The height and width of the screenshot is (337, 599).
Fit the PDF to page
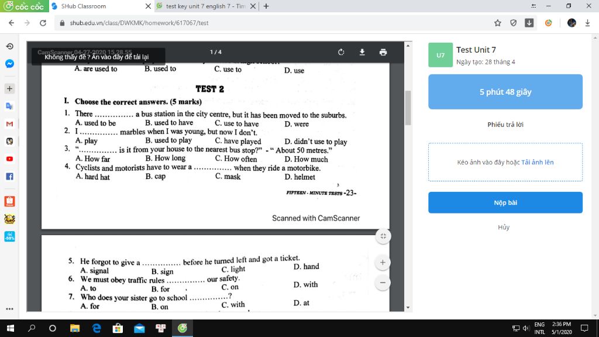(383, 236)
